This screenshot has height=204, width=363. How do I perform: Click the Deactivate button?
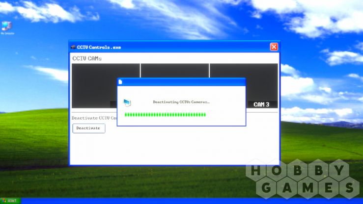(89, 128)
